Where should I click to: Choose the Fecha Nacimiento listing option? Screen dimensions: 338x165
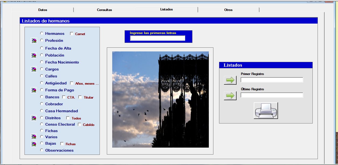pyautogui.click(x=42, y=62)
